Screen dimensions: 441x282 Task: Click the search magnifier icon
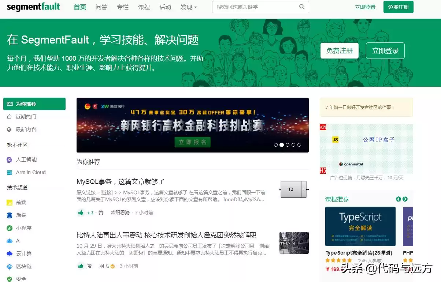click(301, 7)
